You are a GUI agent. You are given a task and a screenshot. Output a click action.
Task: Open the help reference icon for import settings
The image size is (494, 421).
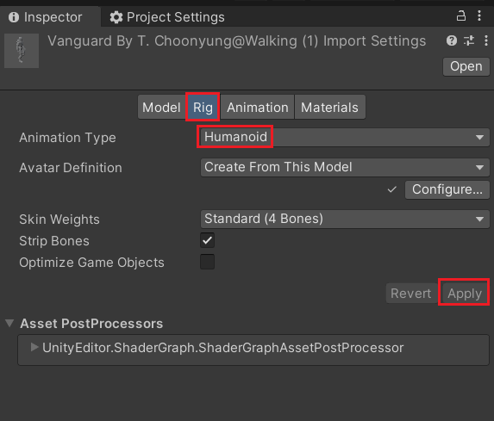pyautogui.click(x=452, y=40)
